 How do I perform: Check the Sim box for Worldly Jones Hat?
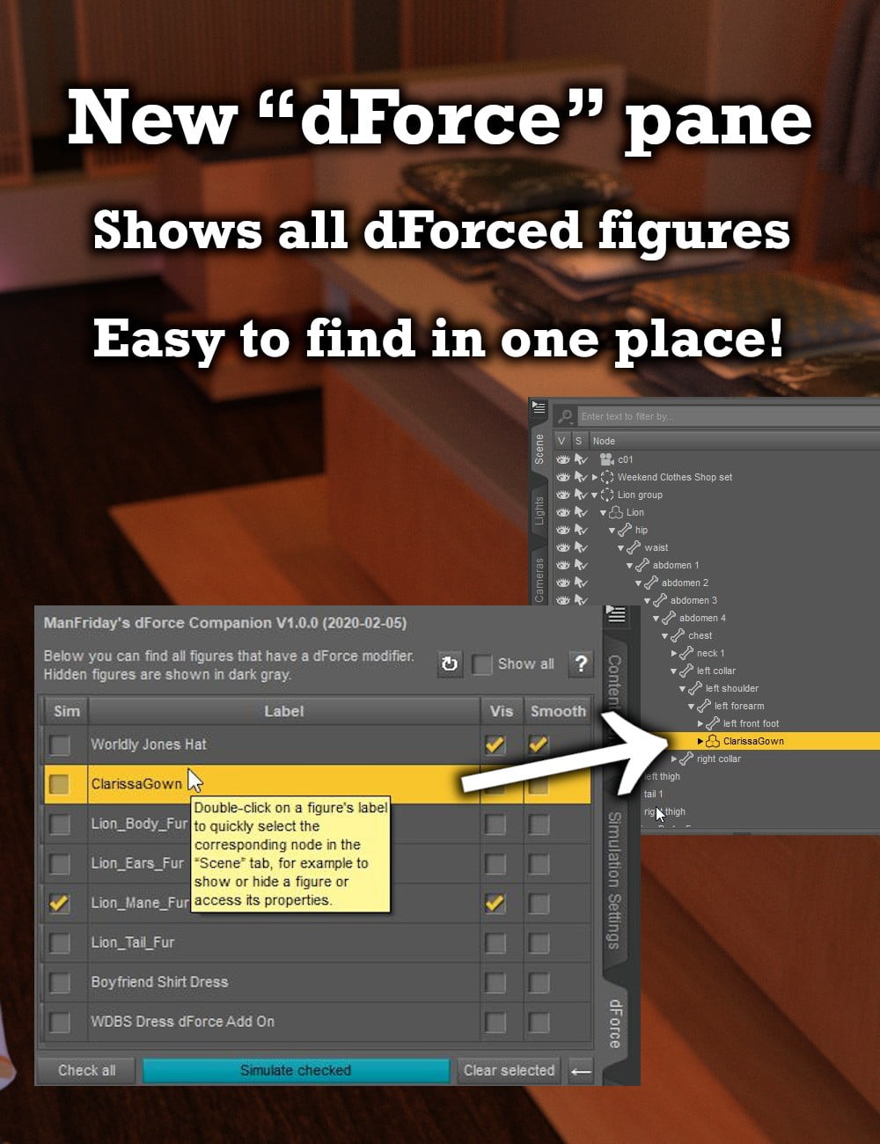[x=60, y=745]
